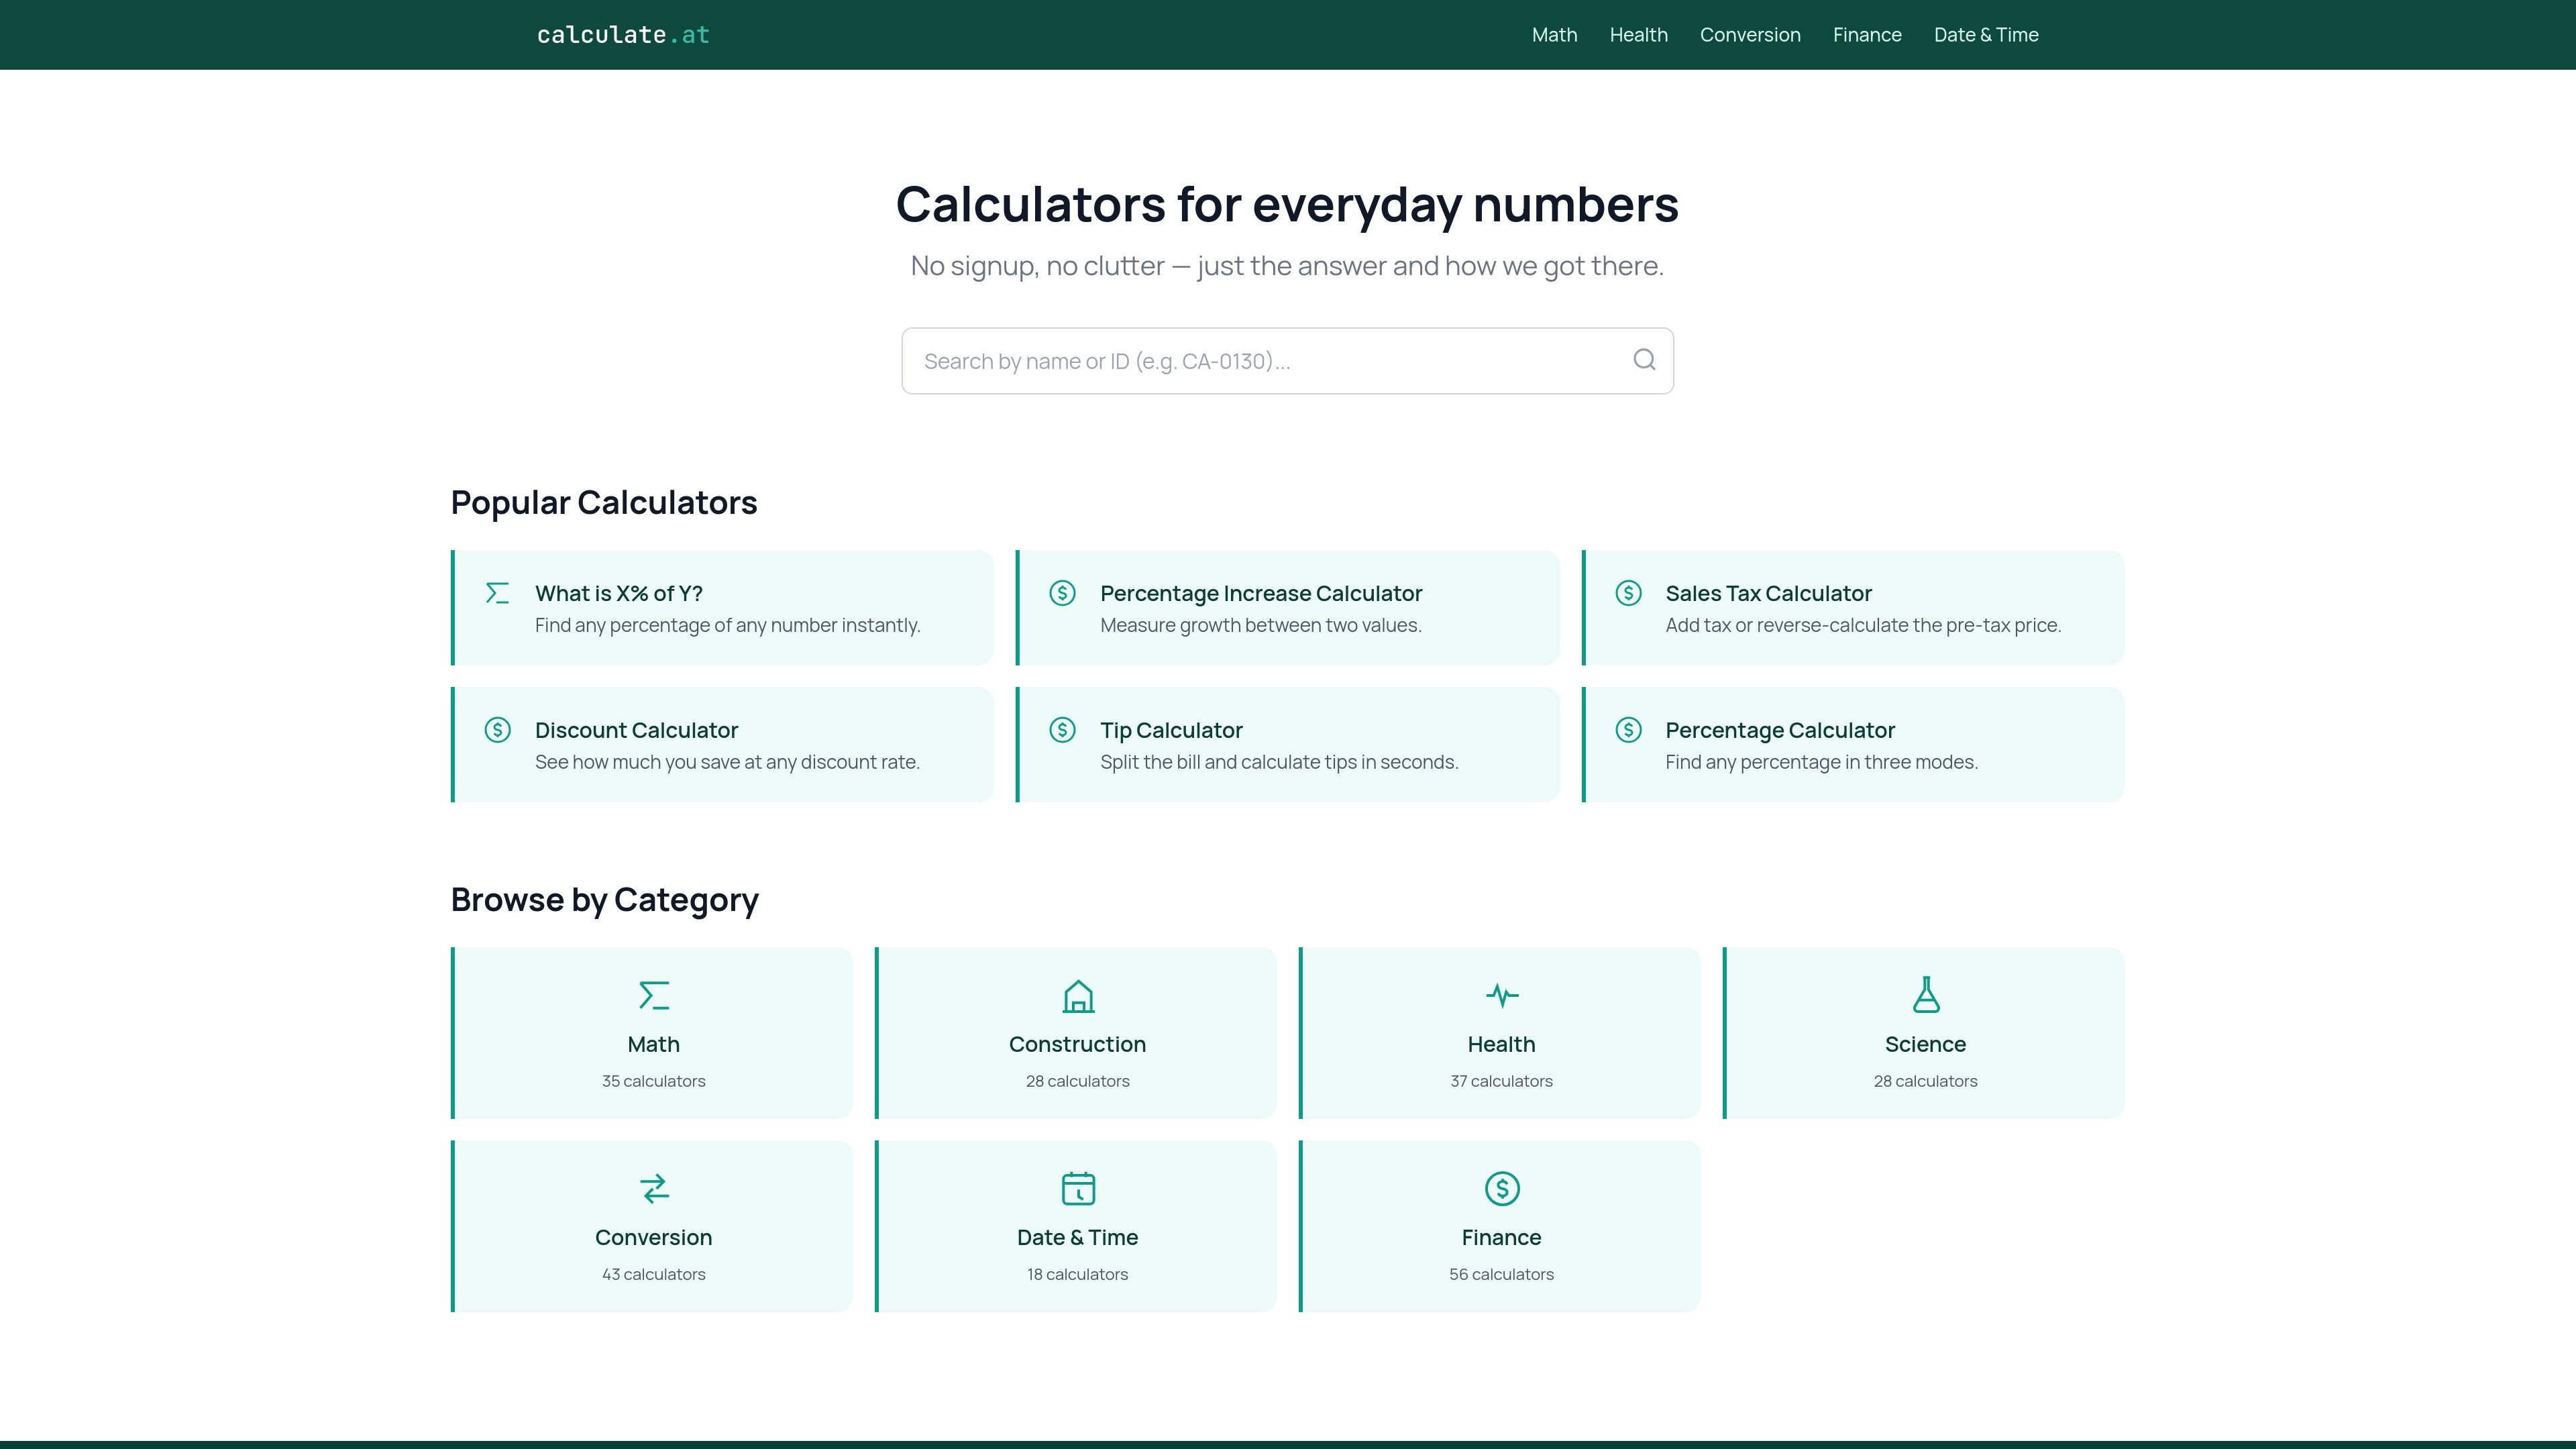Select the Health category card label

point(1502,1044)
